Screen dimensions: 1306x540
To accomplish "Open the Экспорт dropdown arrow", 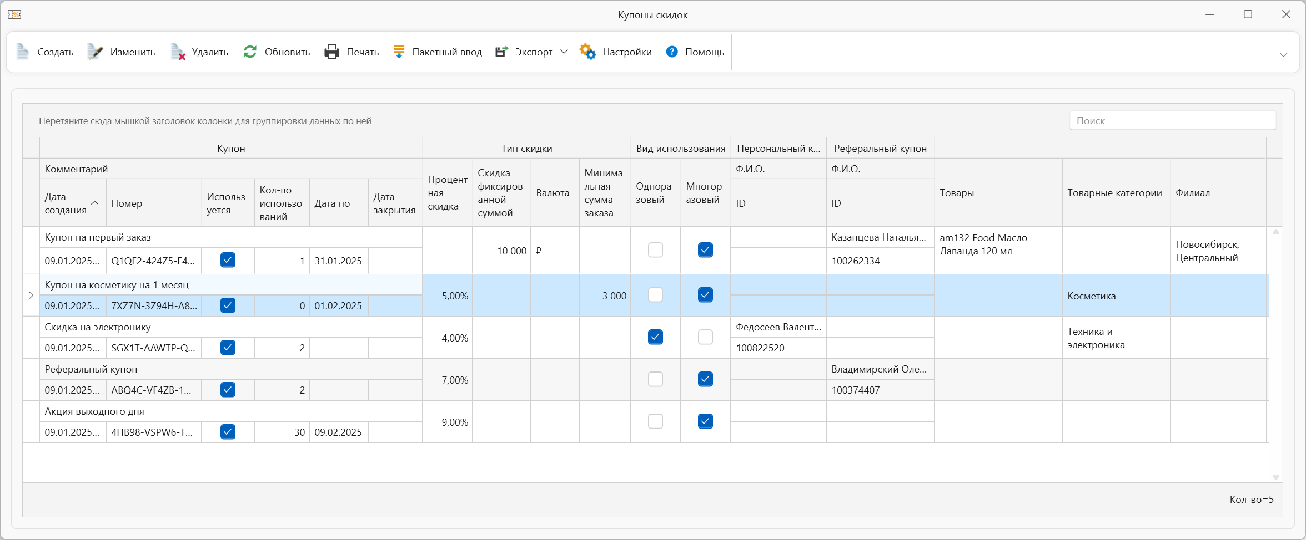I will (x=564, y=52).
